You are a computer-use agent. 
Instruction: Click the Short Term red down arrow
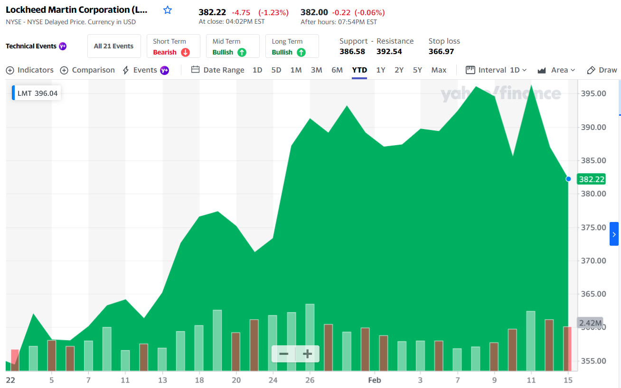185,52
